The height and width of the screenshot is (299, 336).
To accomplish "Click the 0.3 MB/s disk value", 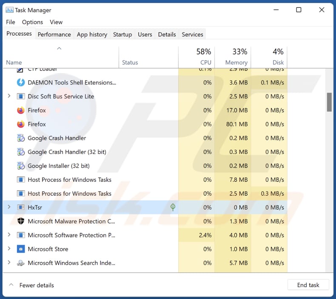I will coord(272,194).
